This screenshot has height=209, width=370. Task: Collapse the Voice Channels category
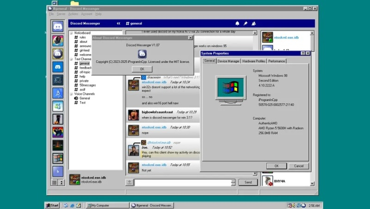tap(71, 94)
